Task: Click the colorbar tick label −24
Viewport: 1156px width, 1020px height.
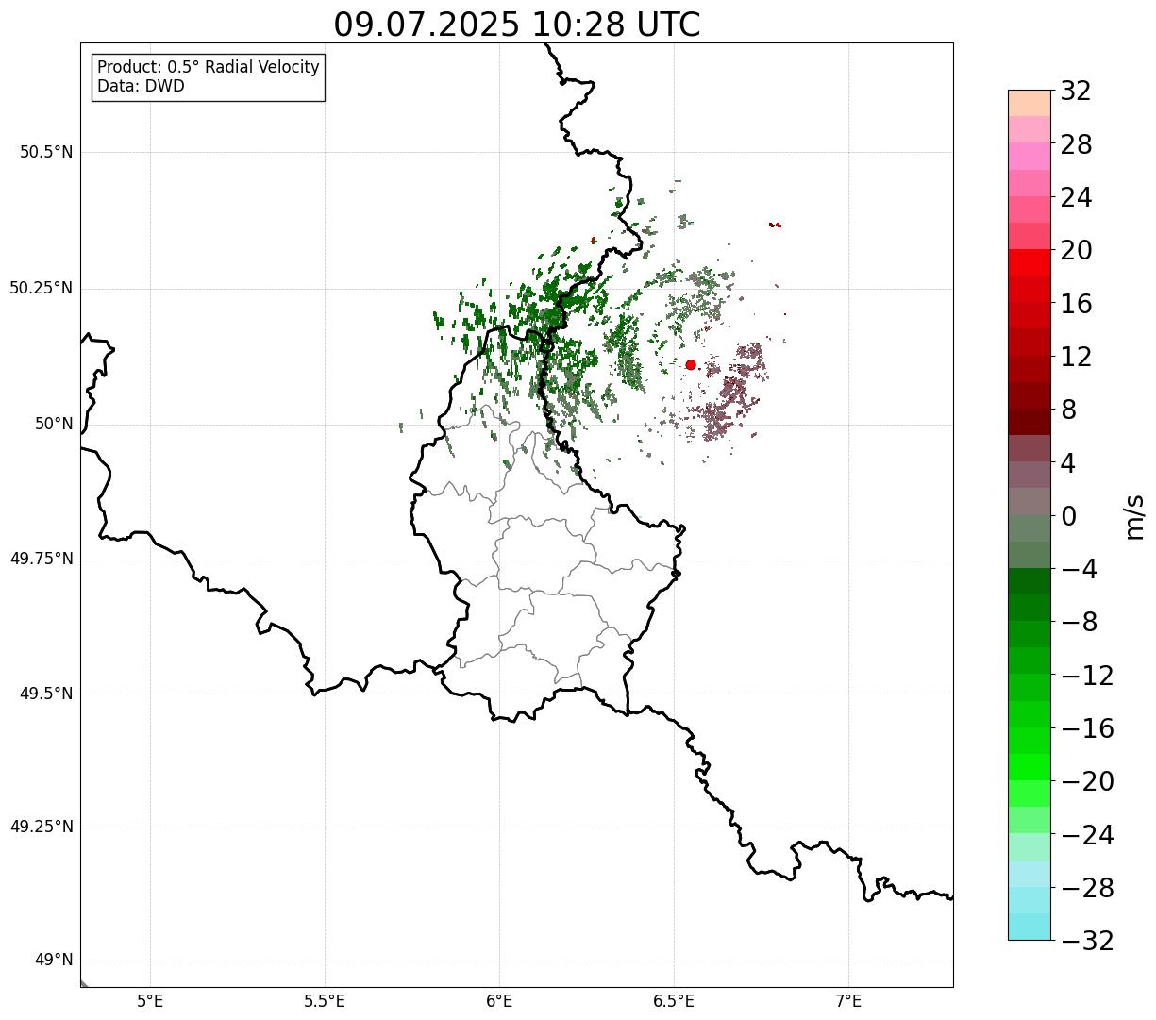Action: pyautogui.click(x=1087, y=835)
